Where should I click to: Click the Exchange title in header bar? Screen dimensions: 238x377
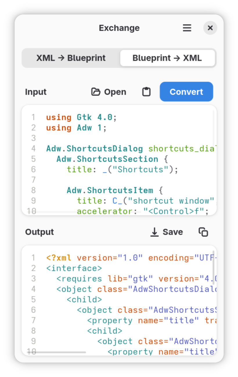(x=119, y=28)
